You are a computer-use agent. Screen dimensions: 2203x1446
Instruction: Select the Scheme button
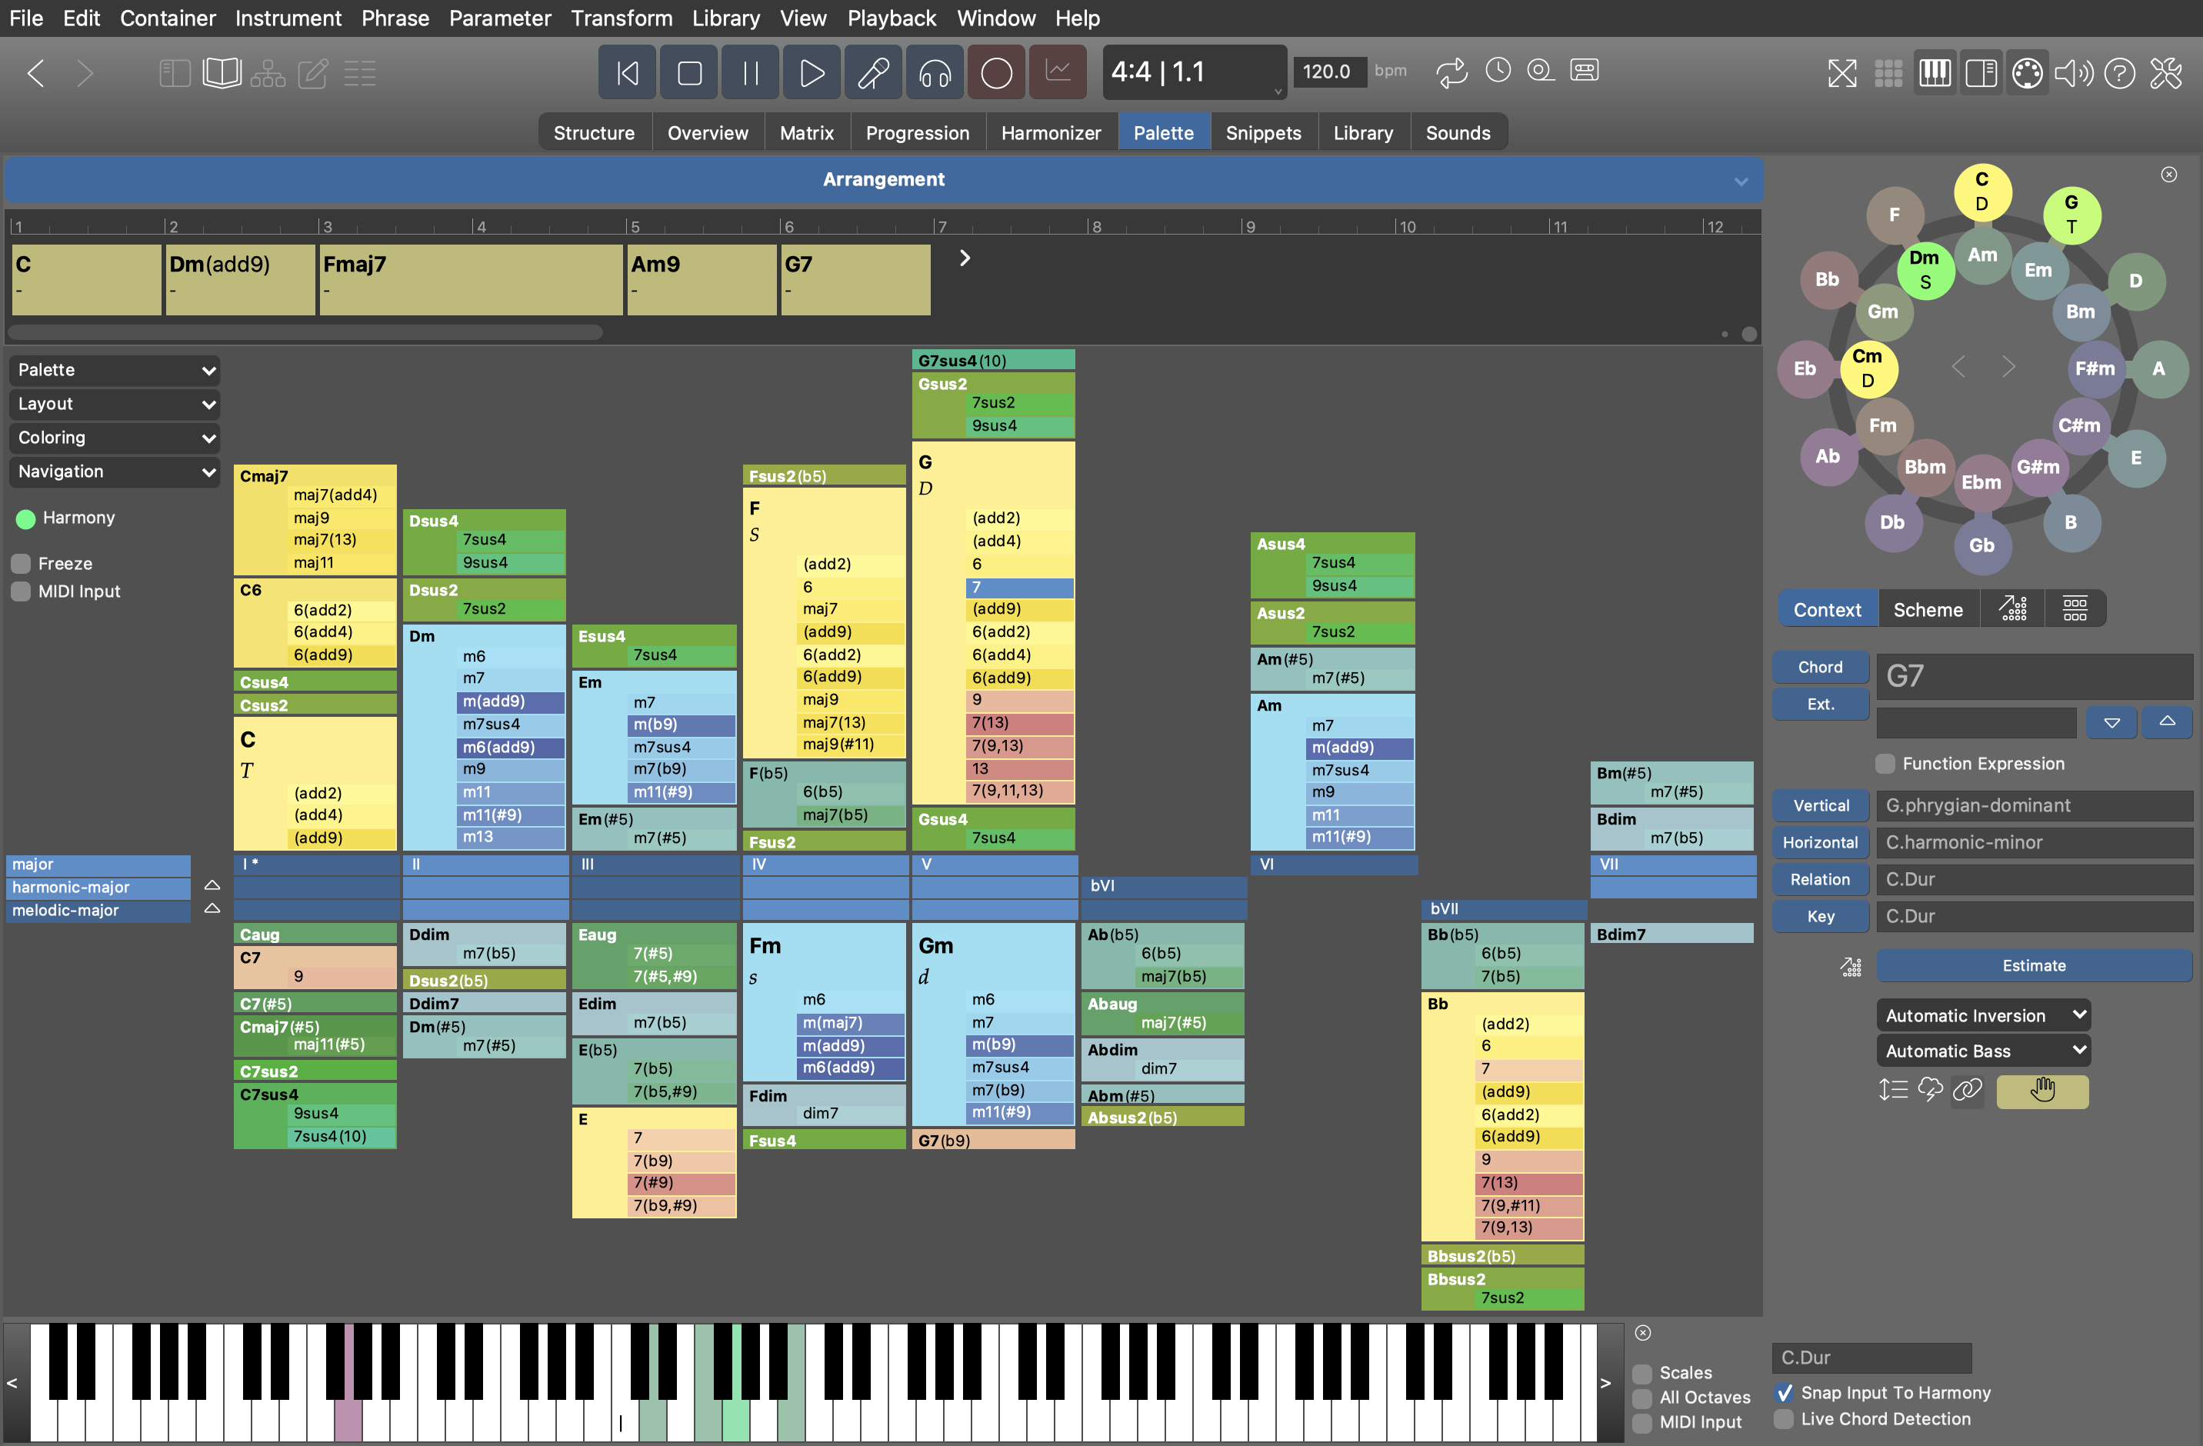click(x=1927, y=609)
